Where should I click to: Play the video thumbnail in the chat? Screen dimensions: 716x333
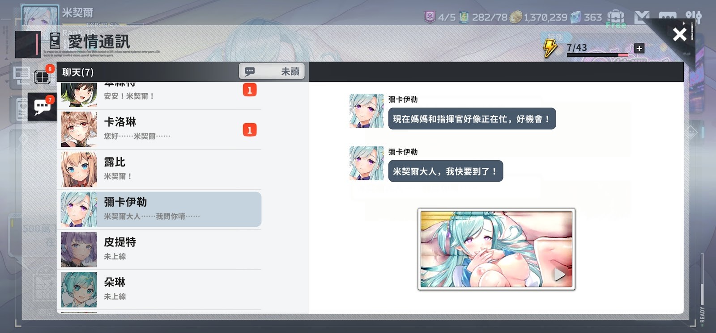[x=496, y=249]
